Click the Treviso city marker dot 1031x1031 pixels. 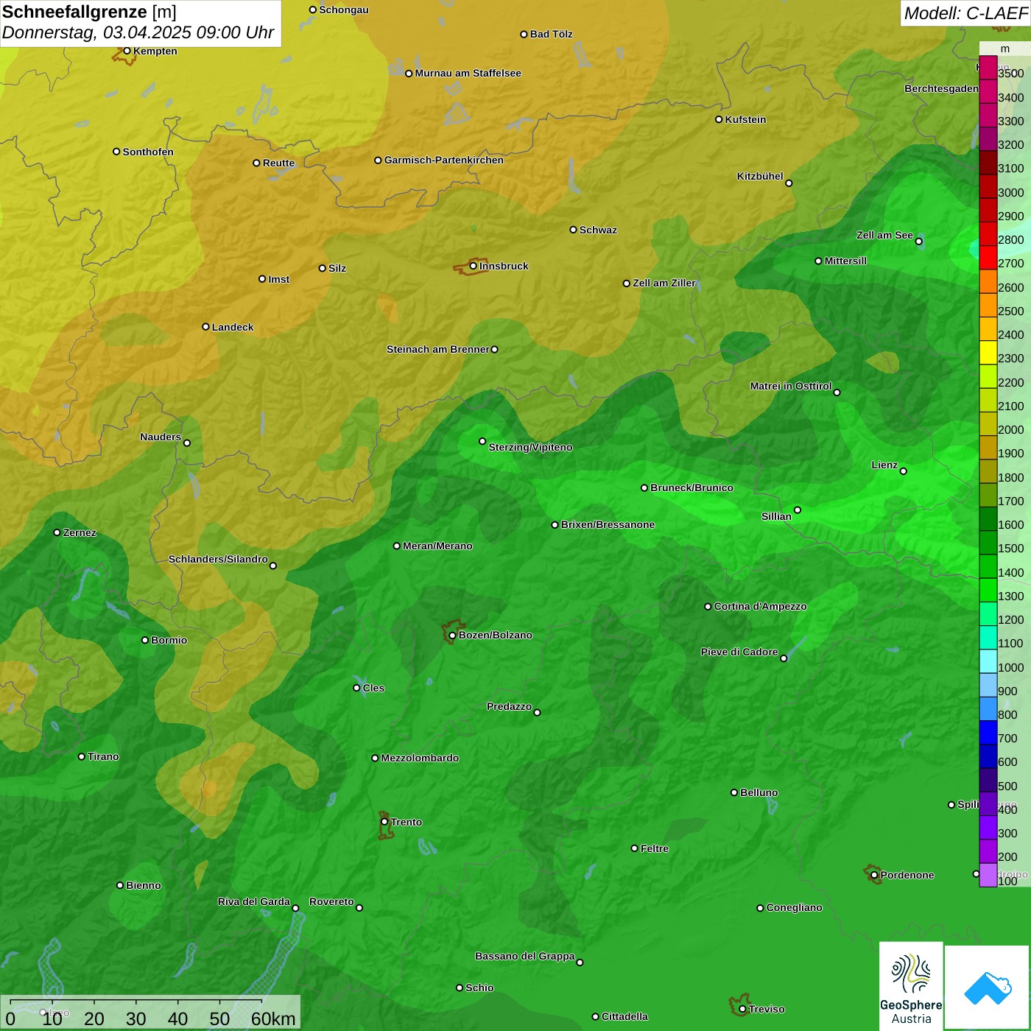pyautogui.click(x=742, y=1009)
